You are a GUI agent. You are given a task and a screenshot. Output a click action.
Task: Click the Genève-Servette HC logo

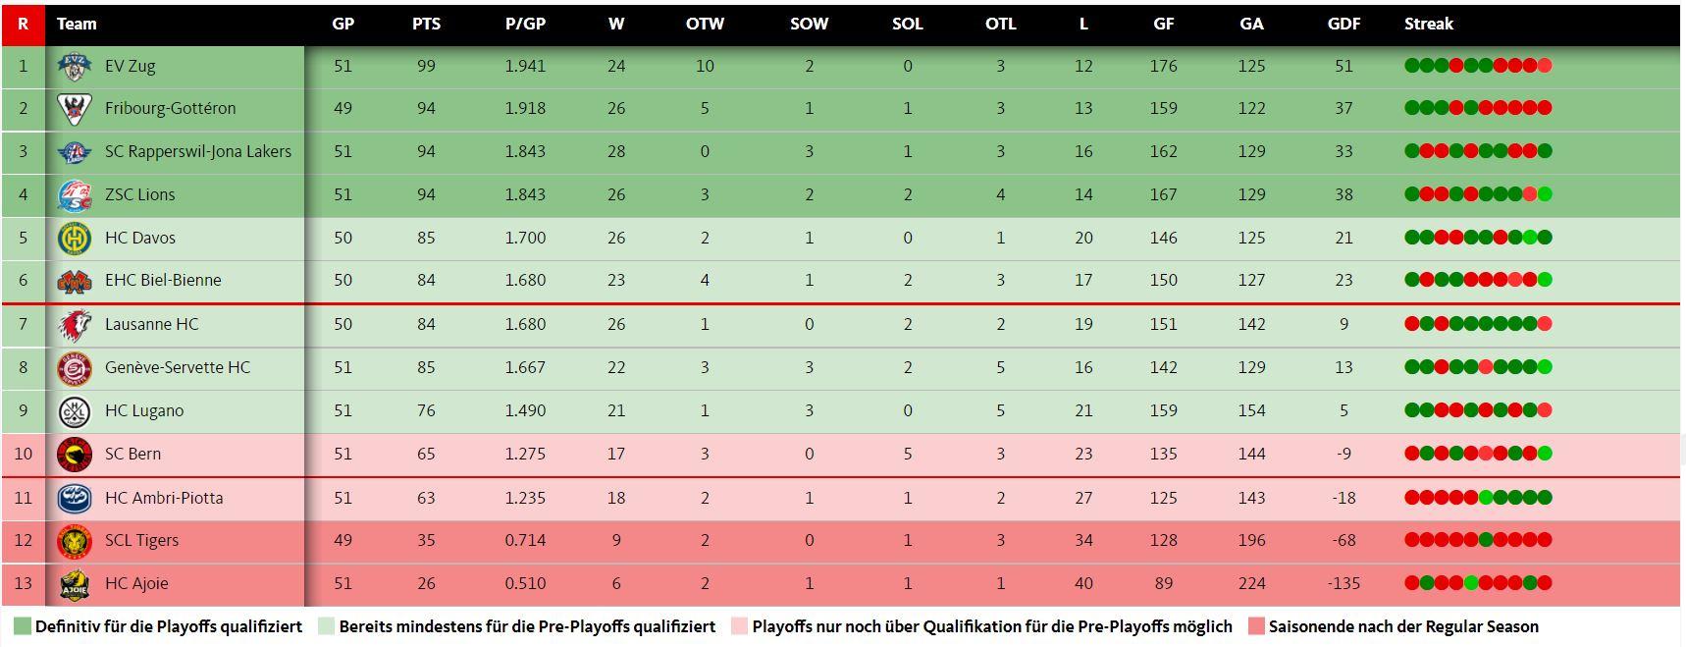tap(75, 368)
